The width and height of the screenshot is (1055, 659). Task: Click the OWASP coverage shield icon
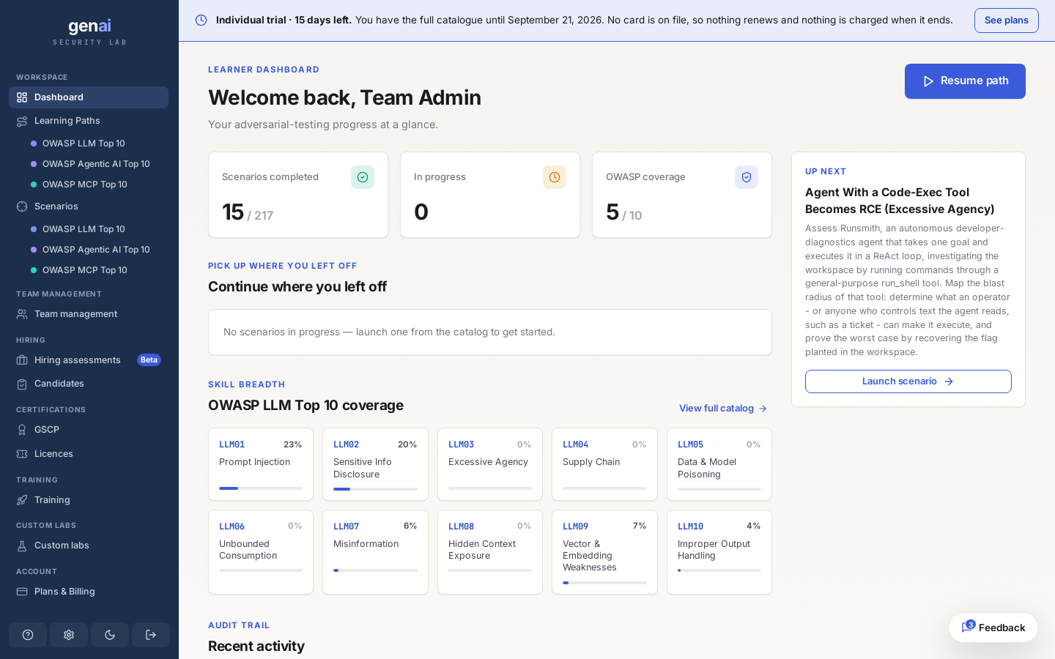pos(747,177)
